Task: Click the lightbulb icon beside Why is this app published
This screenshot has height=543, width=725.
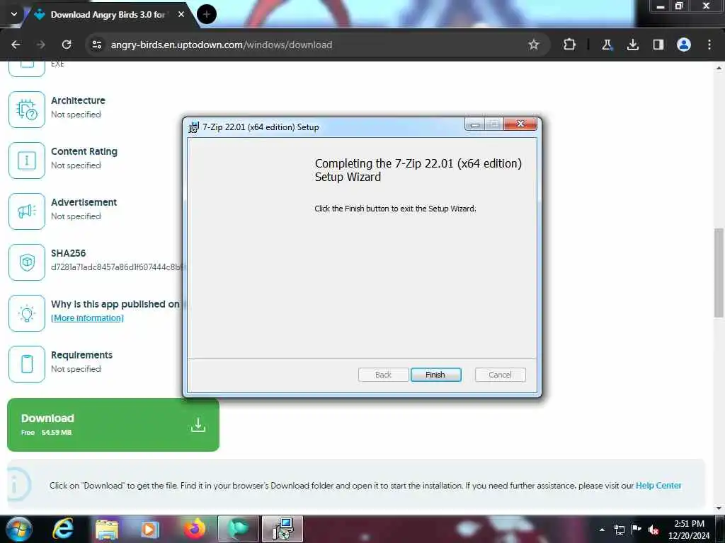Action: (x=27, y=313)
